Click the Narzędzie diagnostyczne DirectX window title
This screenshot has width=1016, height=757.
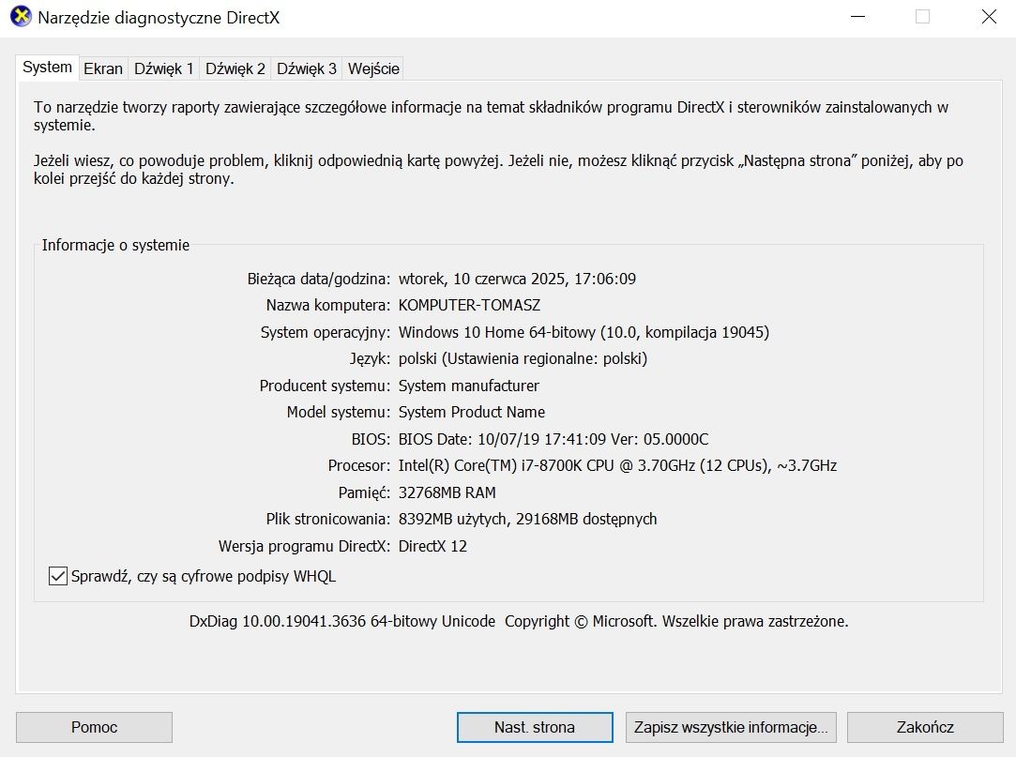coord(159,18)
